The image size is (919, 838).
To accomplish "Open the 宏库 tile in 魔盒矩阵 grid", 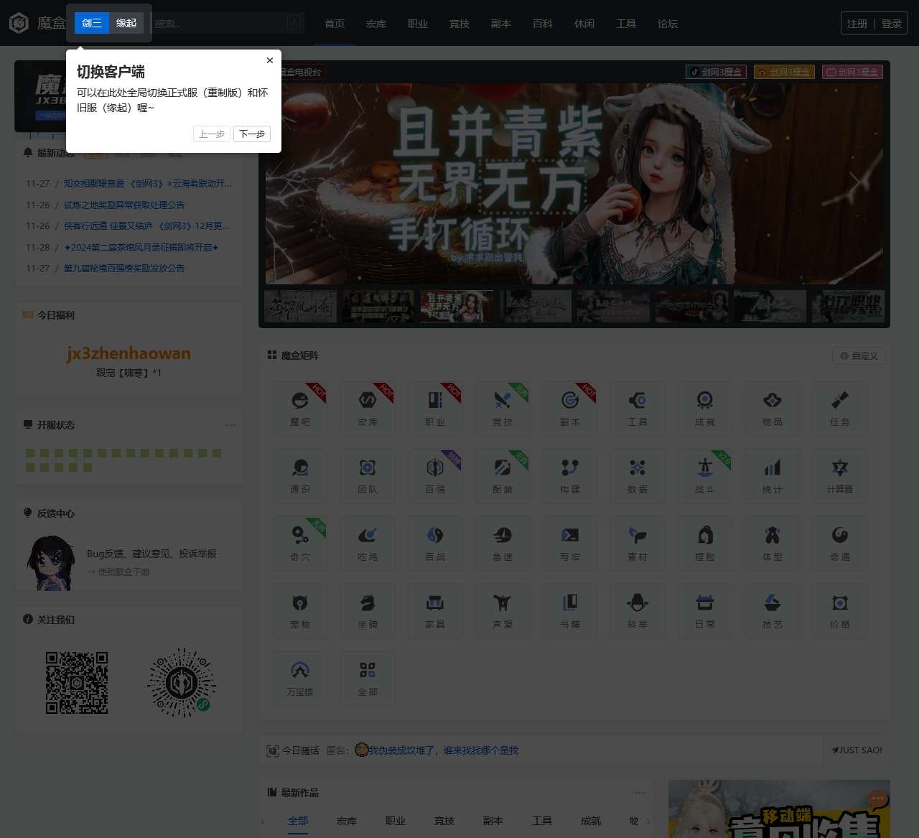I will [x=368, y=407].
